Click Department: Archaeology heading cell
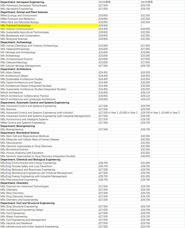The width and height of the screenshot is (185, 228). 49,42
